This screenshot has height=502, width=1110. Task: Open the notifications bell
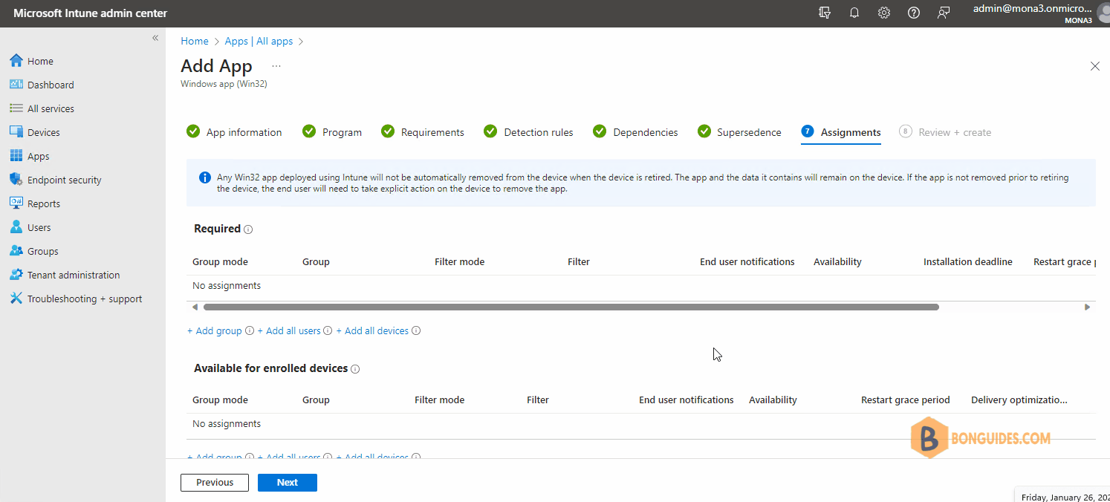[x=854, y=13]
